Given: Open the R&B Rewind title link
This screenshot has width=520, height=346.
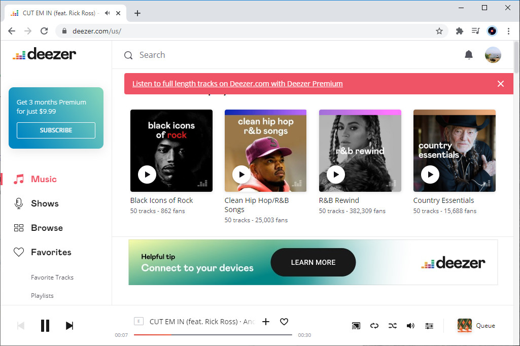Looking at the screenshot, I should click(339, 200).
